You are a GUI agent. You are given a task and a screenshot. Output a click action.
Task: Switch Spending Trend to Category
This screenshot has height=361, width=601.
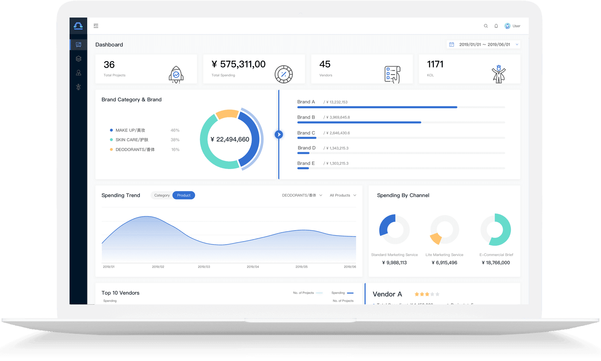(x=162, y=195)
